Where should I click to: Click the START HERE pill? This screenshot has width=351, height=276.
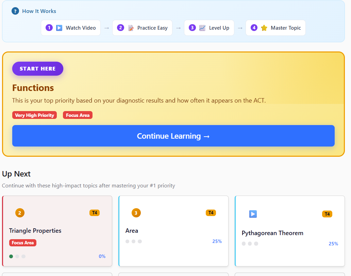click(38, 68)
